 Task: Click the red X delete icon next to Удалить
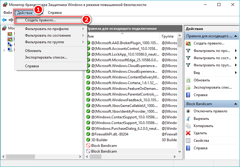click(188, 133)
